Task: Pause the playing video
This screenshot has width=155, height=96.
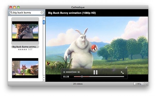Action: point(95,72)
